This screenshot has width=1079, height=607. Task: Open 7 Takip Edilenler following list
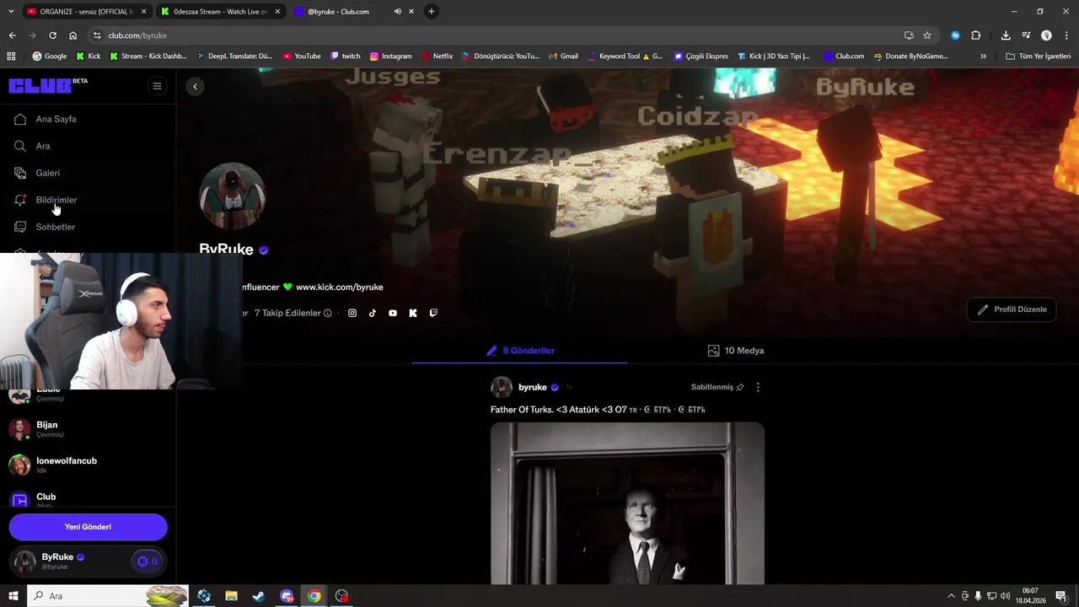tap(287, 313)
